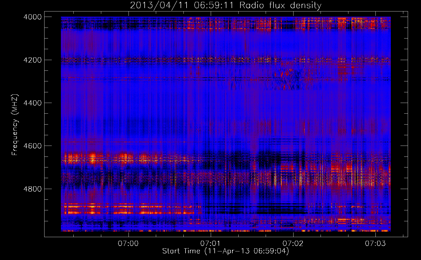This screenshot has height=260, width=421.
Task: Select the 4400 frequency tick label
Action: 33,103
